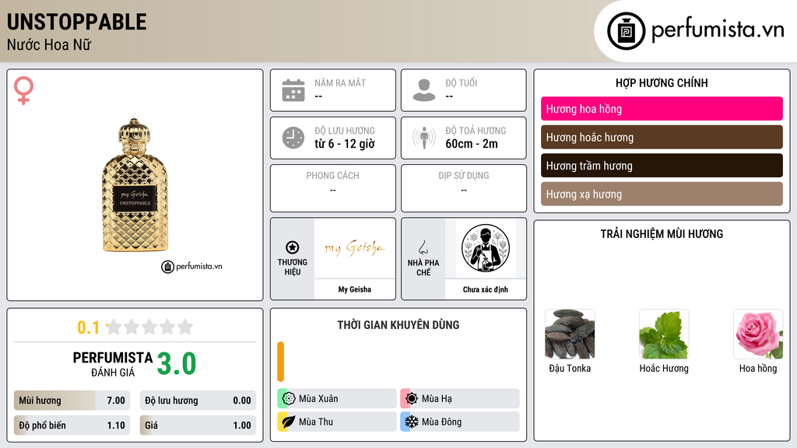Click the Chưa xác định perfumer label
The height and width of the screenshot is (448, 797).
click(486, 289)
